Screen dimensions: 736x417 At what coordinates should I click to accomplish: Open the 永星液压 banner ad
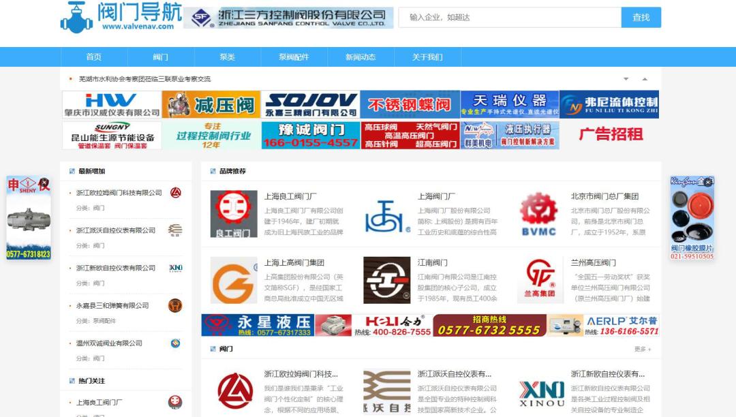point(276,326)
